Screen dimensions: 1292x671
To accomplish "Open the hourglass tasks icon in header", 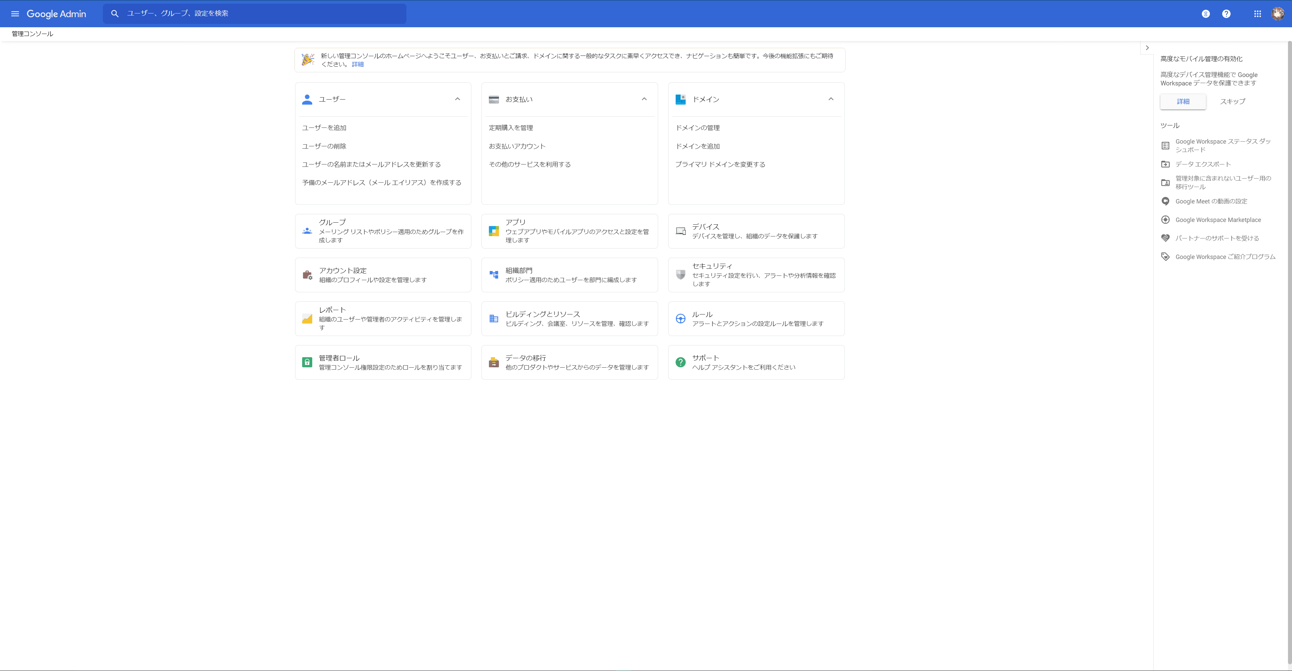I will pos(1205,13).
